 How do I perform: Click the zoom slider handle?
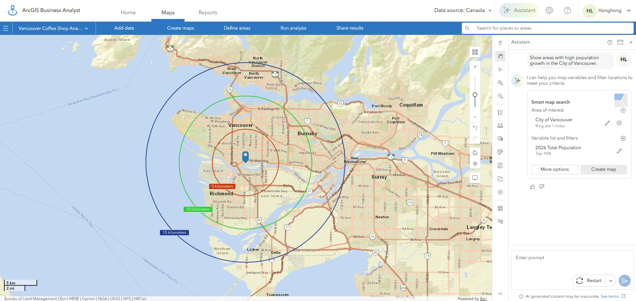(475, 95)
